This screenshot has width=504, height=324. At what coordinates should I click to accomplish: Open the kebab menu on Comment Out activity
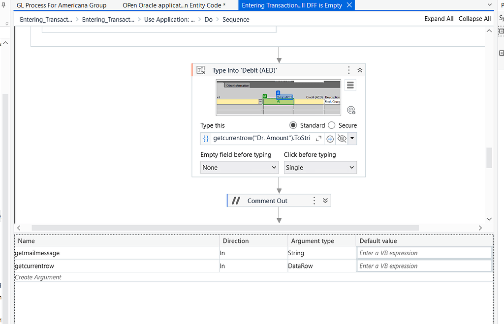[314, 200]
